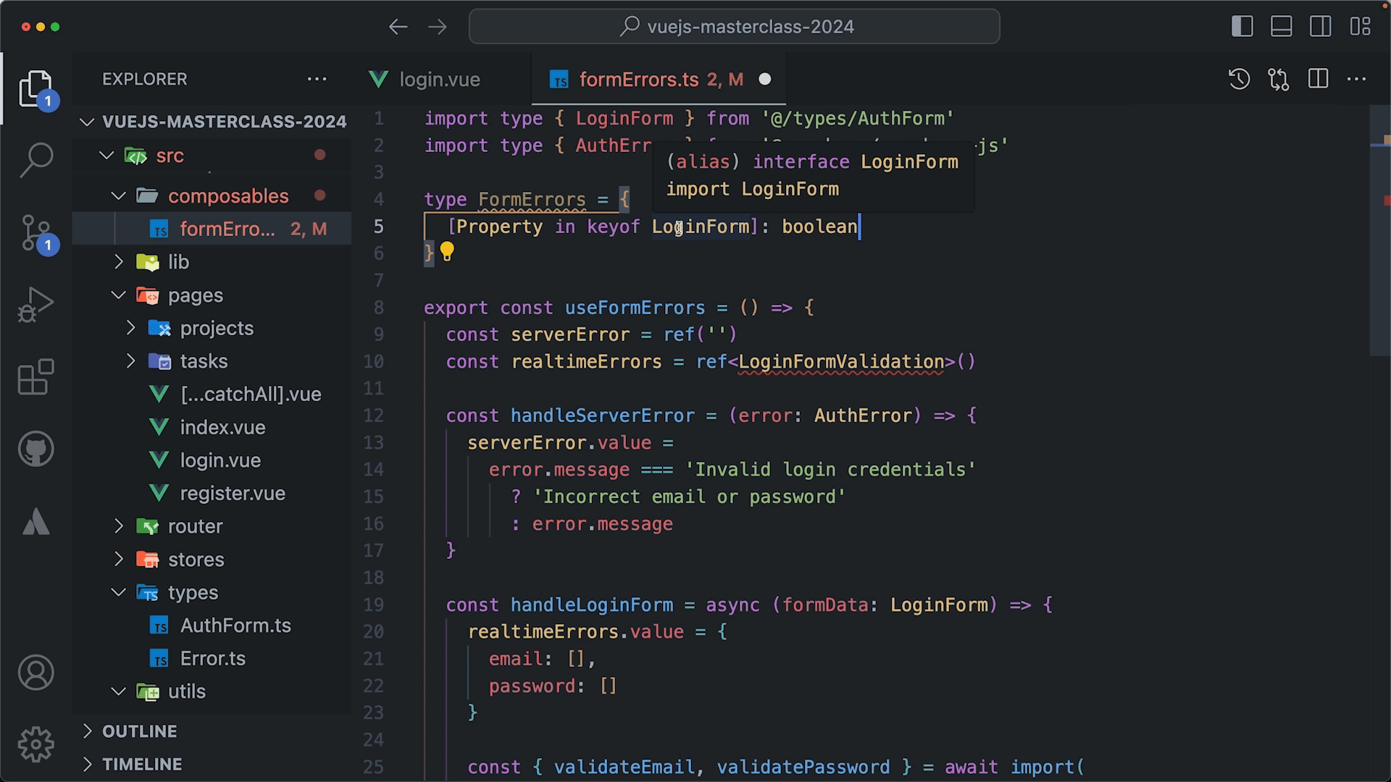This screenshot has height=782, width=1391.
Task: Toggle secondary sidebar visibility
Action: click(x=1320, y=27)
